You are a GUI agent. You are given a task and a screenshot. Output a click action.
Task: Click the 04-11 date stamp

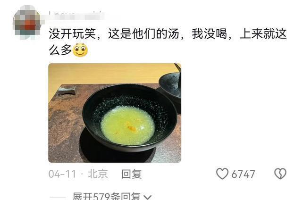[x=62, y=174]
